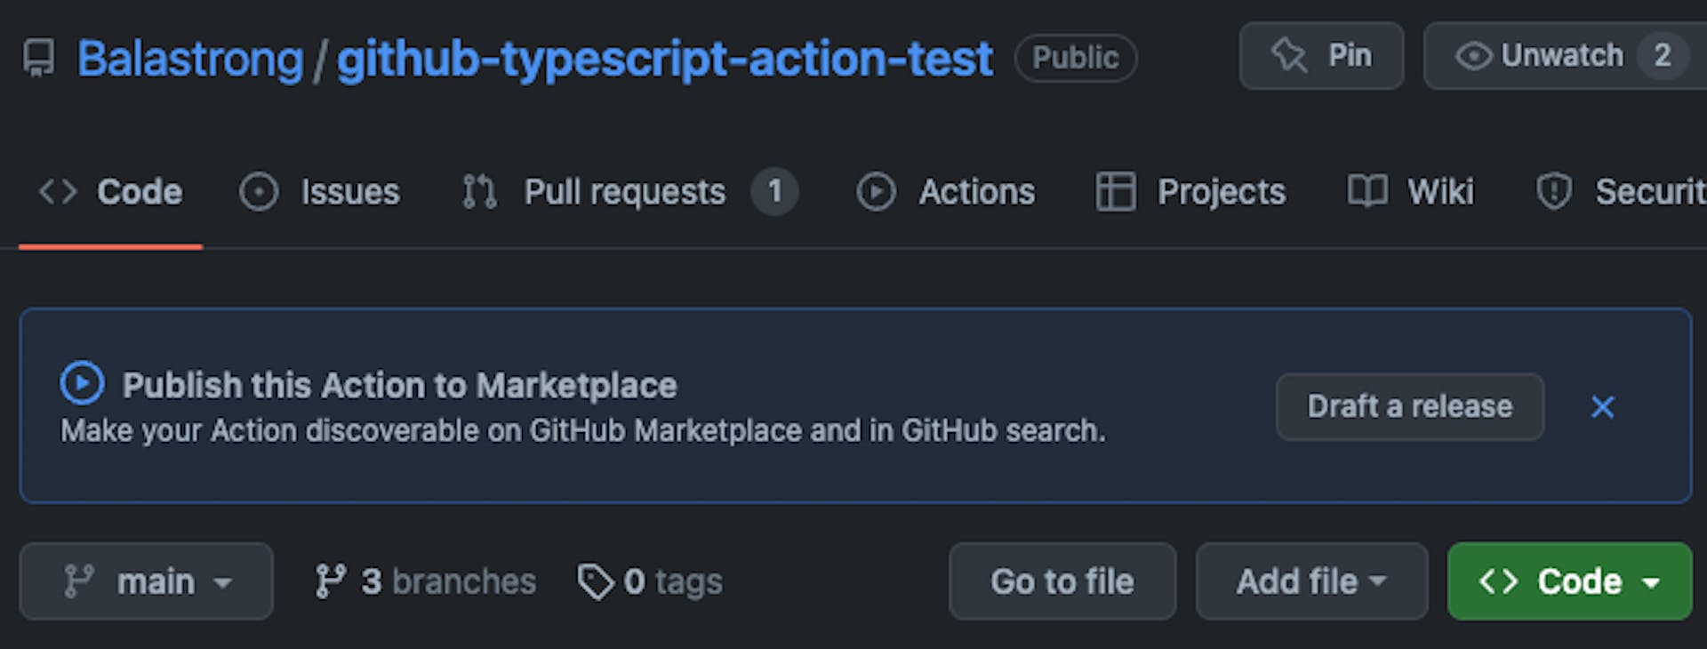Dismiss the Marketplace banner with the X
Screen dimensions: 1707x649
tap(1602, 406)
